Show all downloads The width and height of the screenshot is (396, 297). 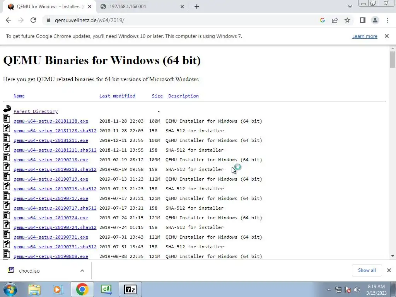[367, 270]
